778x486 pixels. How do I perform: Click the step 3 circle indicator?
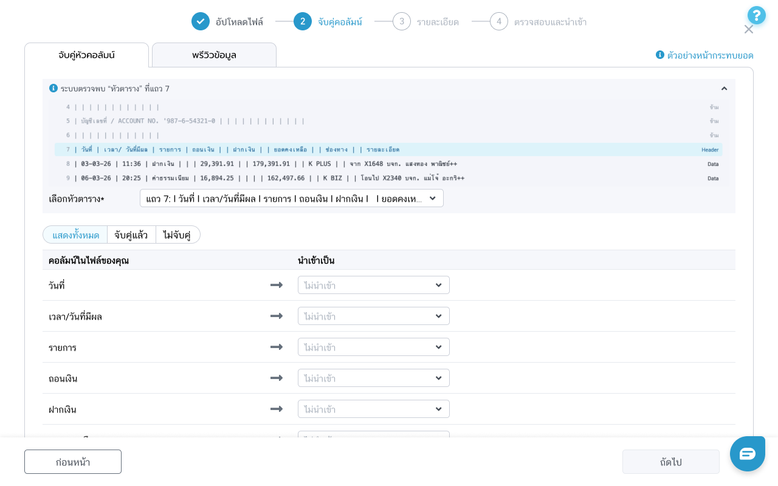click(402, 21)
